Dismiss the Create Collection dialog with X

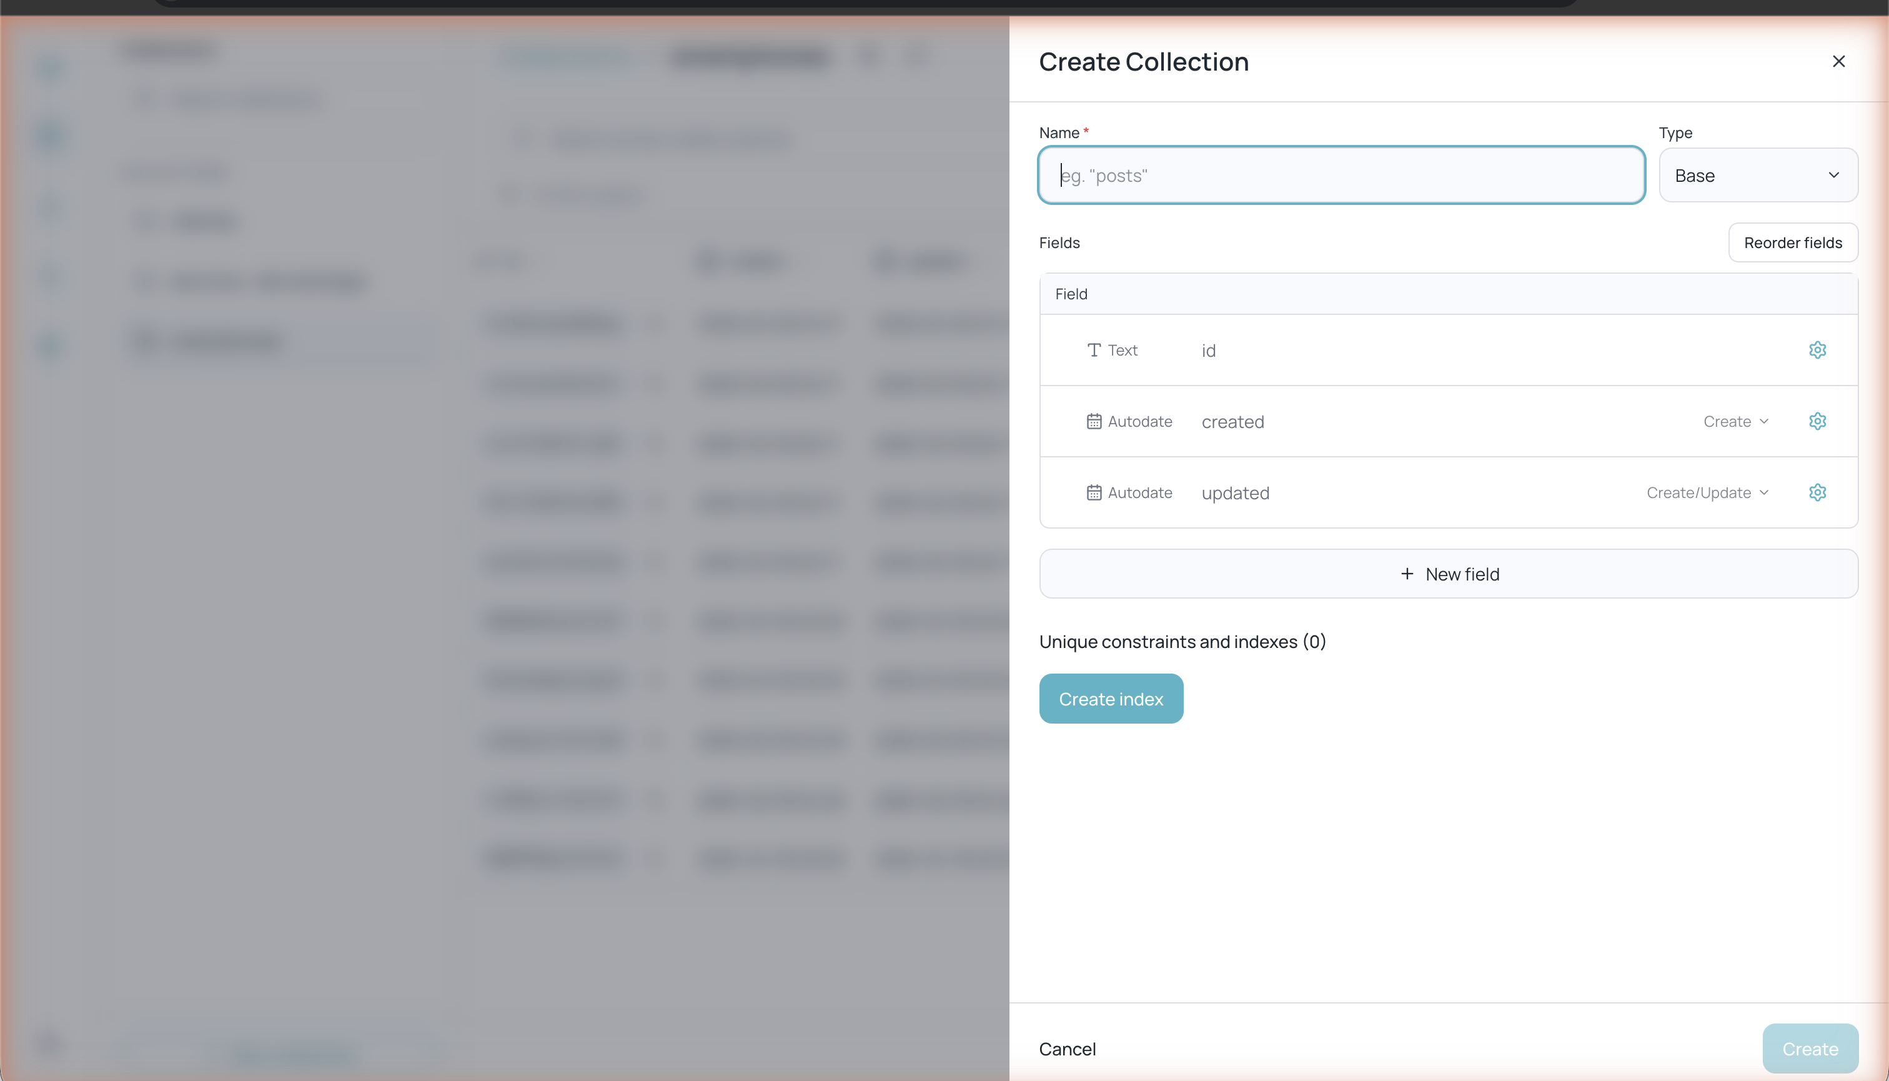[1838, 62]
